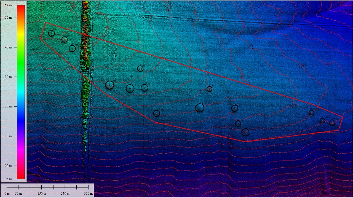The height and width of the screenshot is (198, 353).
Task: Click the elevation color gradient legend bar
Action: [21, 92]
